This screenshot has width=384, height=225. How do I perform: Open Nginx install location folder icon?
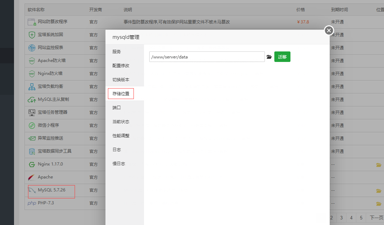pyautogui.click(x=379, y=165)
